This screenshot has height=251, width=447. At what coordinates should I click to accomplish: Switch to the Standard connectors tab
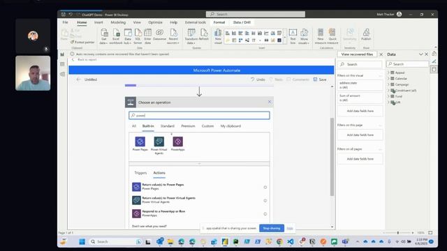[168, 126]
